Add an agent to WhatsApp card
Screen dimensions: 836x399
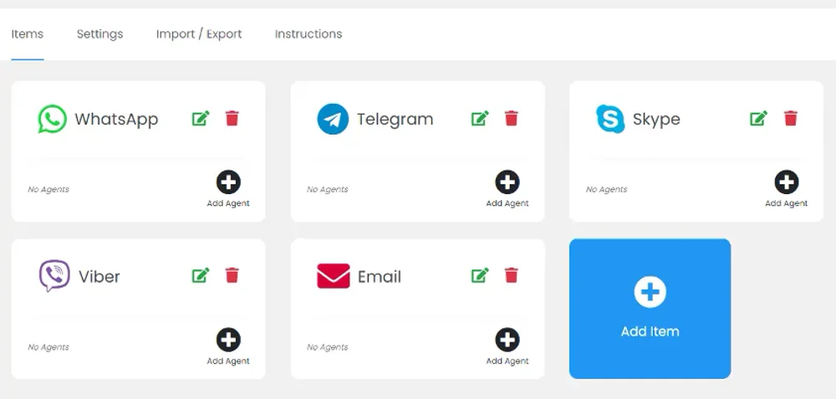(228, 189)
